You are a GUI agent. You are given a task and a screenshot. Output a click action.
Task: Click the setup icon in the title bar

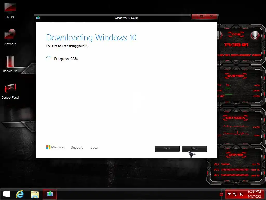point(38,17)
